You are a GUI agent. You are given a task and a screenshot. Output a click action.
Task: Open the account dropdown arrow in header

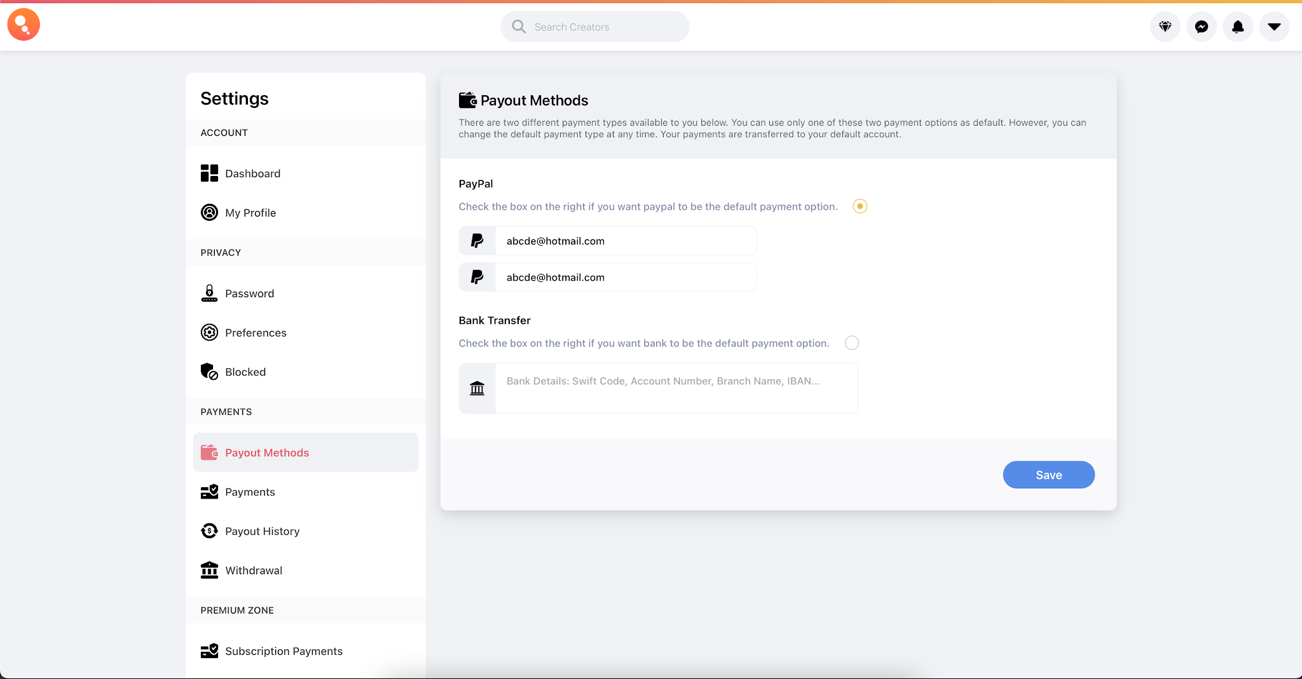pyautogui.click(x=1274, y=27)
